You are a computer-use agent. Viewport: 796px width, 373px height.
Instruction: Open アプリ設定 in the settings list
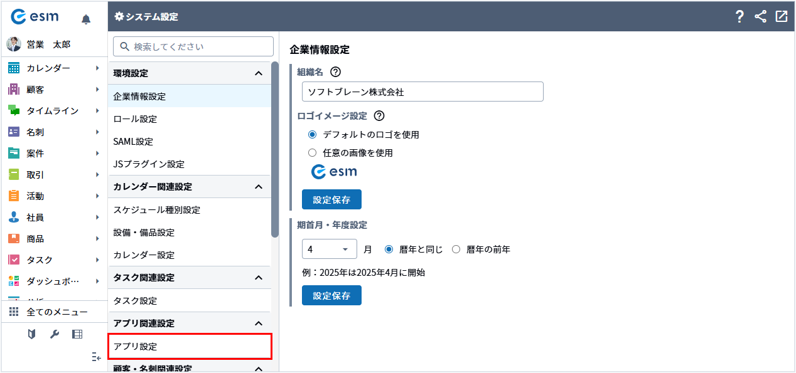click(x=190, y=346)
